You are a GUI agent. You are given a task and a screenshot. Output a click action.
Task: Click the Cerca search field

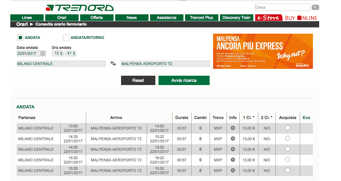coord(282,7)
